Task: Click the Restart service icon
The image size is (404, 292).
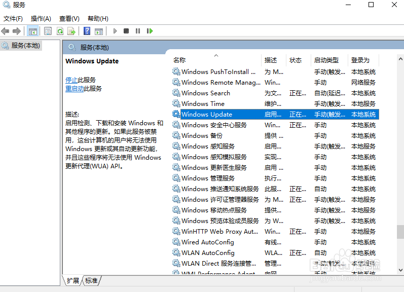Action: pos(150,31)
